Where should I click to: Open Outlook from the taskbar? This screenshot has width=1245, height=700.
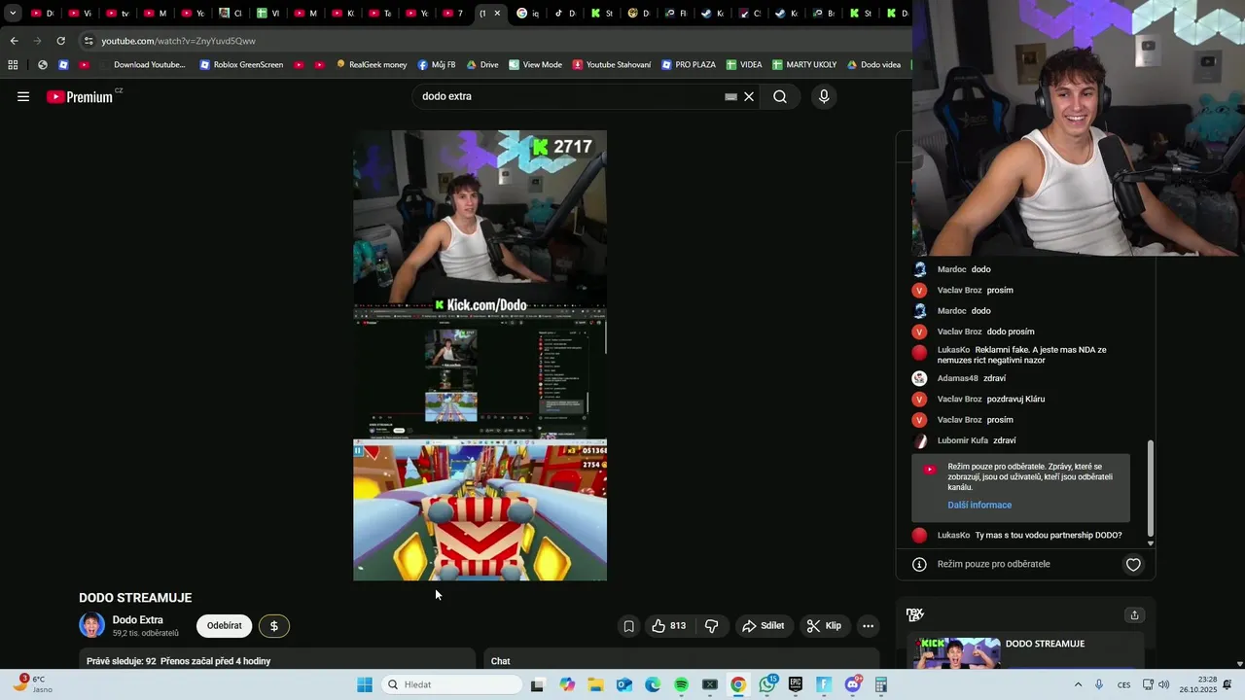624,684
